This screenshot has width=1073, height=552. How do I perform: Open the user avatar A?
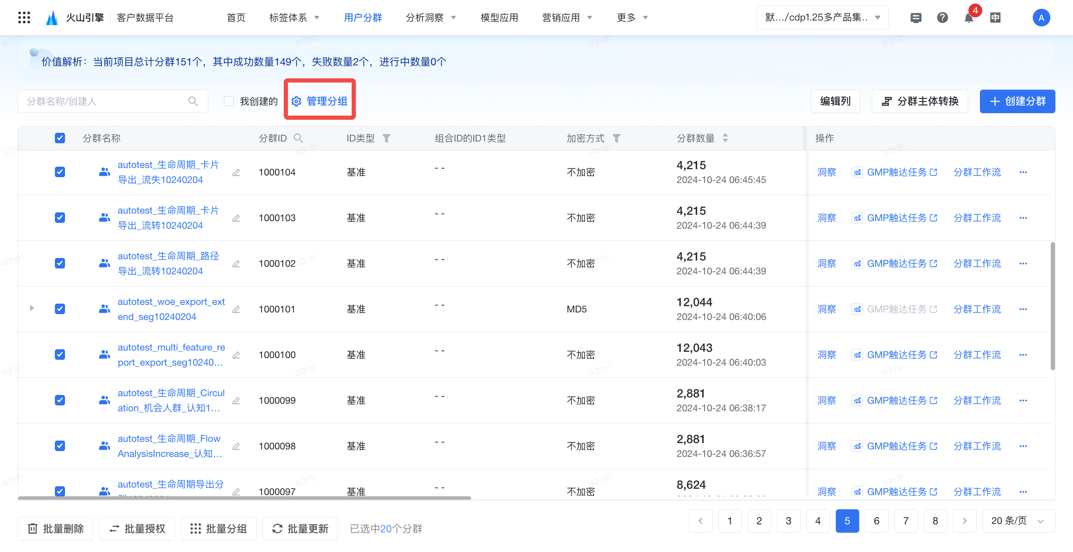(1041, 18)
